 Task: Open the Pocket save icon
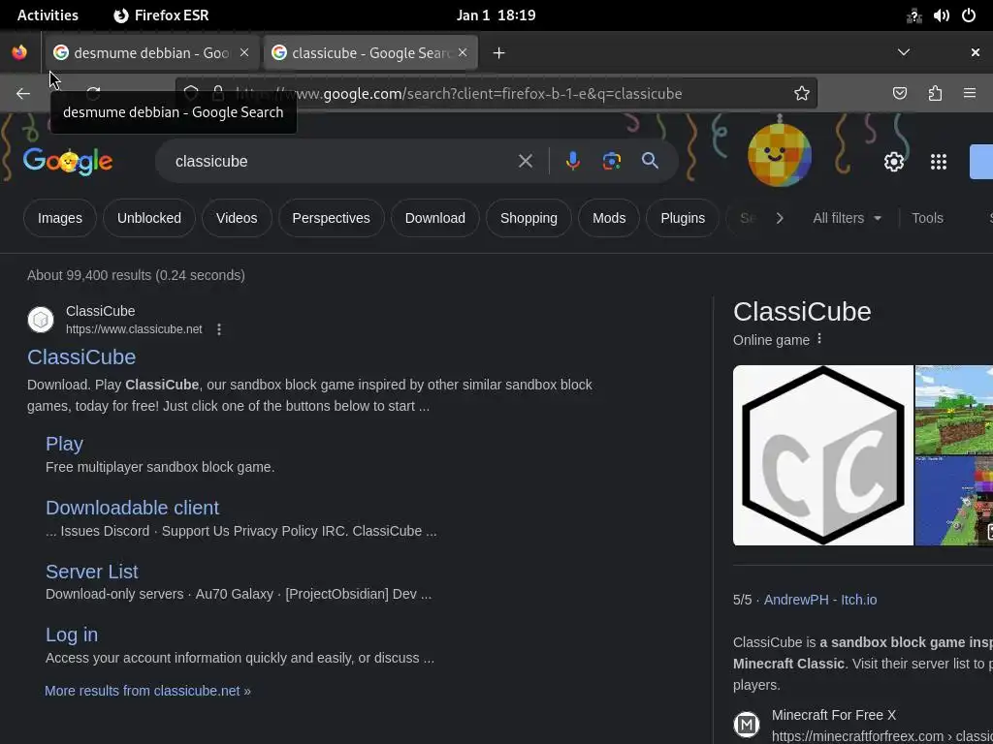899,94
